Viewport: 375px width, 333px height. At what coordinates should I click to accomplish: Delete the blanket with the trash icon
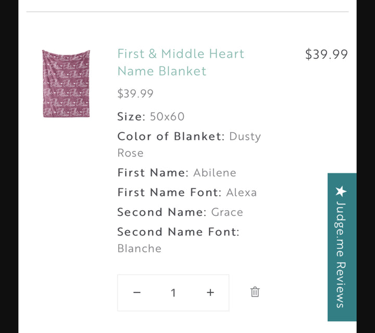pos(255,292)
